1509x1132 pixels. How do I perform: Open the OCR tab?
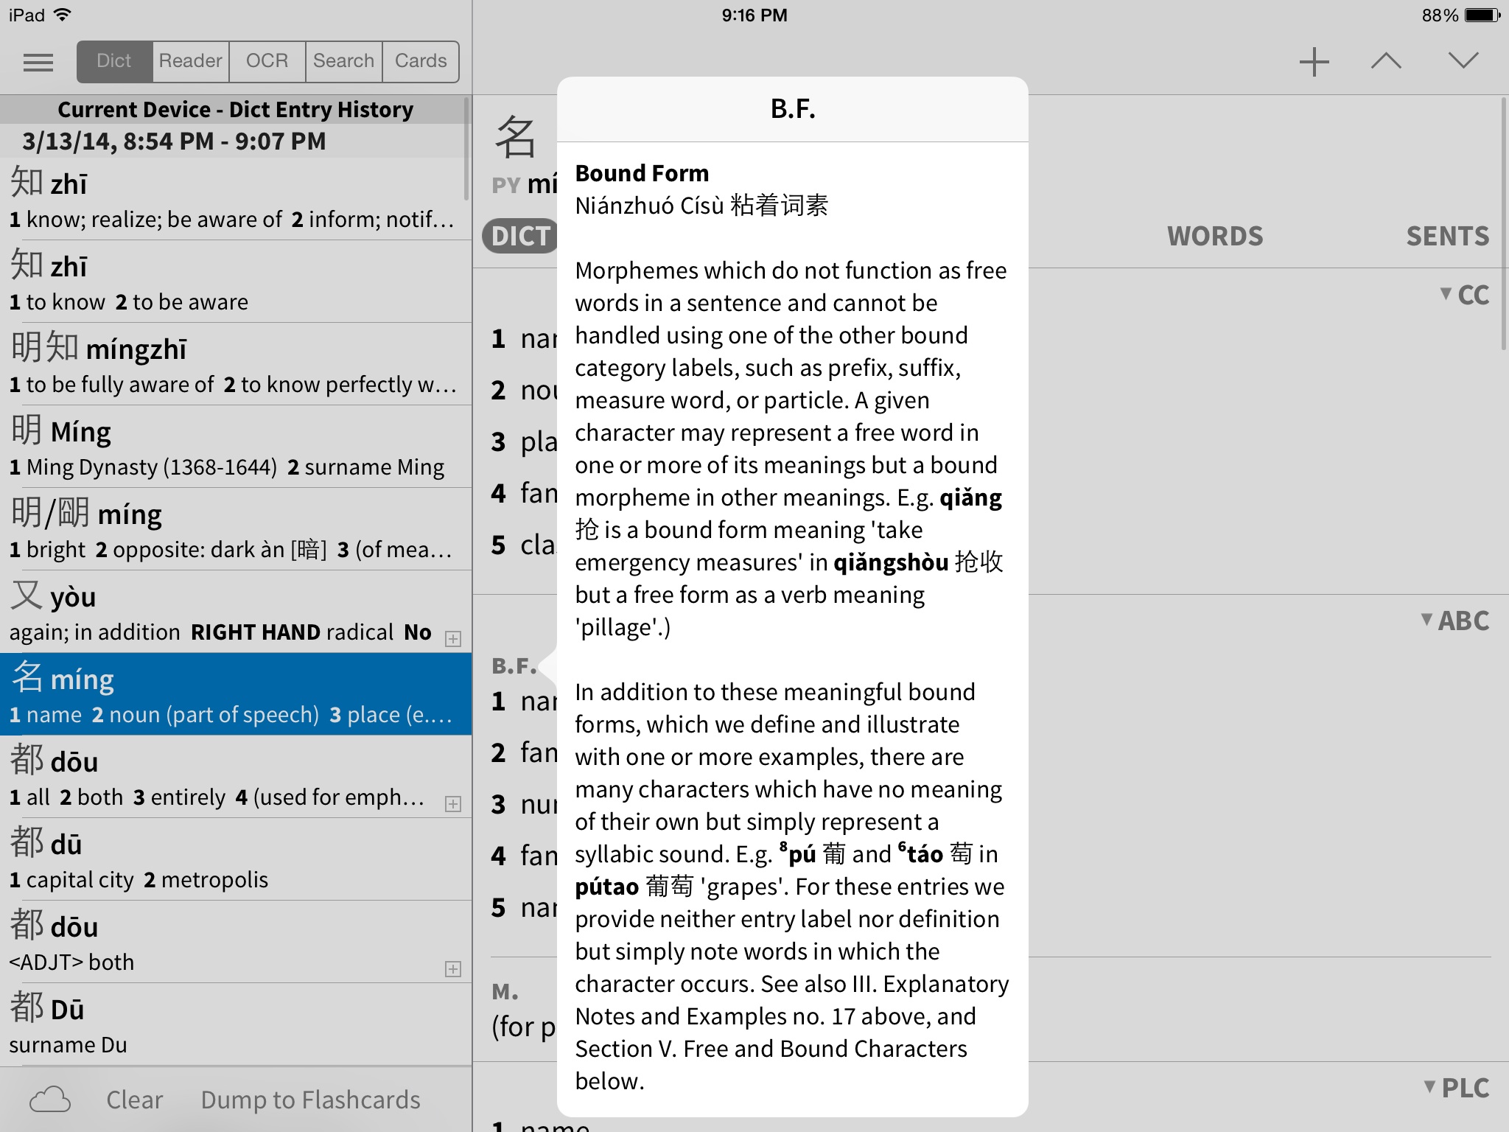pyautogui.click(x=267, y=61)
